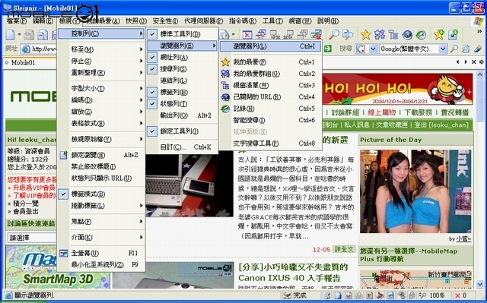Expand the 移至 submenu
Screen dimensions: 487x303
[x=101, y=49]
